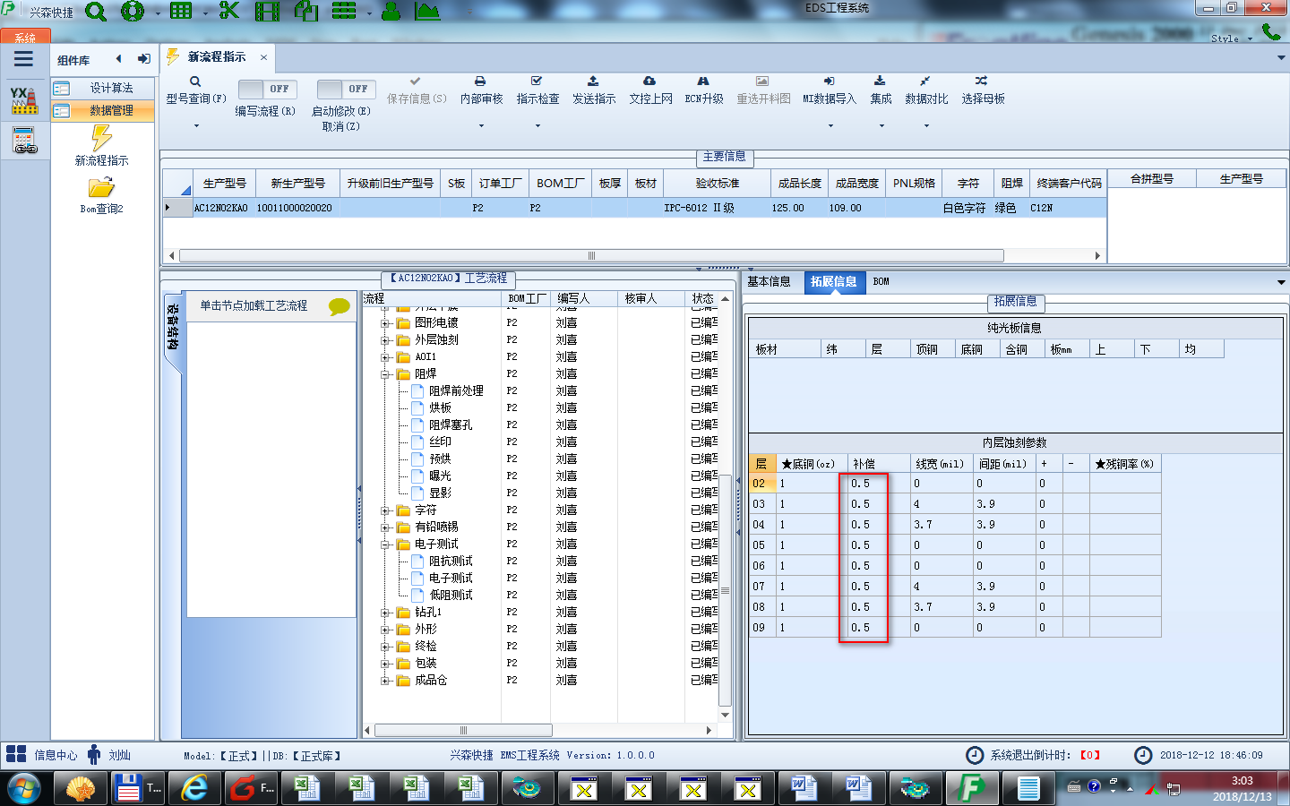Click the 信息中心 status bar item

click(41, 755)
